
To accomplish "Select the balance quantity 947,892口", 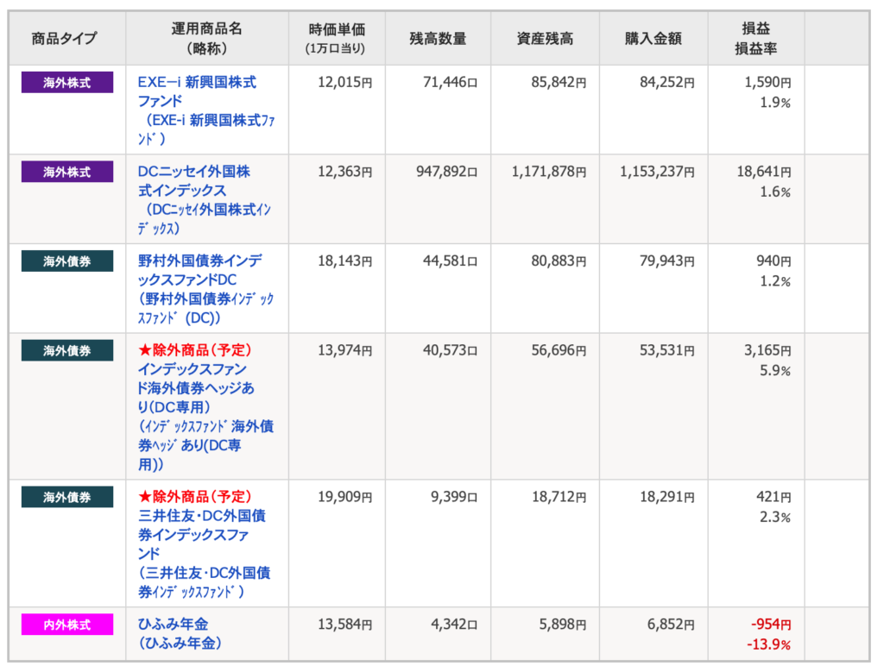I will pos(447,172).
